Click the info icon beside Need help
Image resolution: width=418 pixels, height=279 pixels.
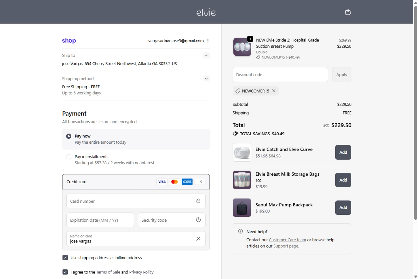240,231
